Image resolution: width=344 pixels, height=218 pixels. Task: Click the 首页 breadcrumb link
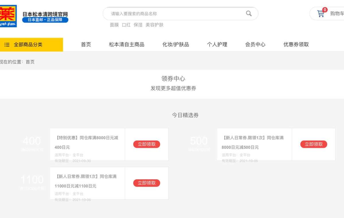click(x=30, y=62)
